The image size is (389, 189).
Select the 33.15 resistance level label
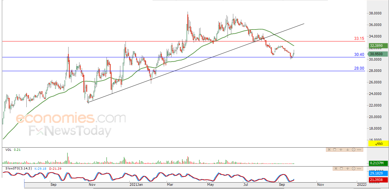[359, 38]
